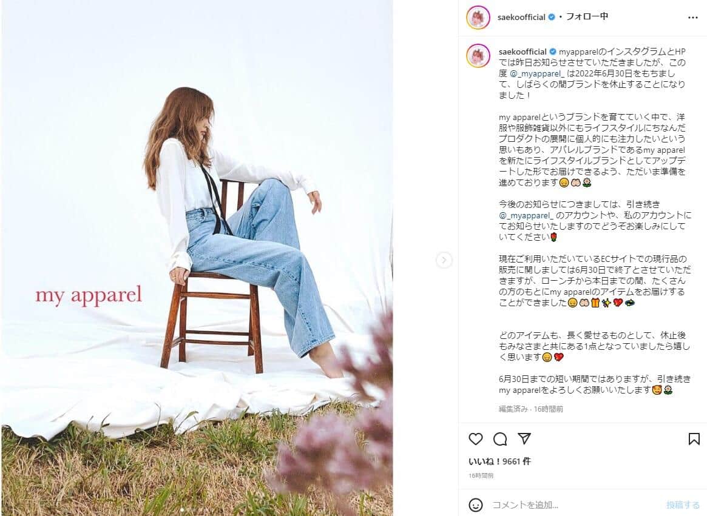Open first @_myapparel_ mention link

pos(537,73)
